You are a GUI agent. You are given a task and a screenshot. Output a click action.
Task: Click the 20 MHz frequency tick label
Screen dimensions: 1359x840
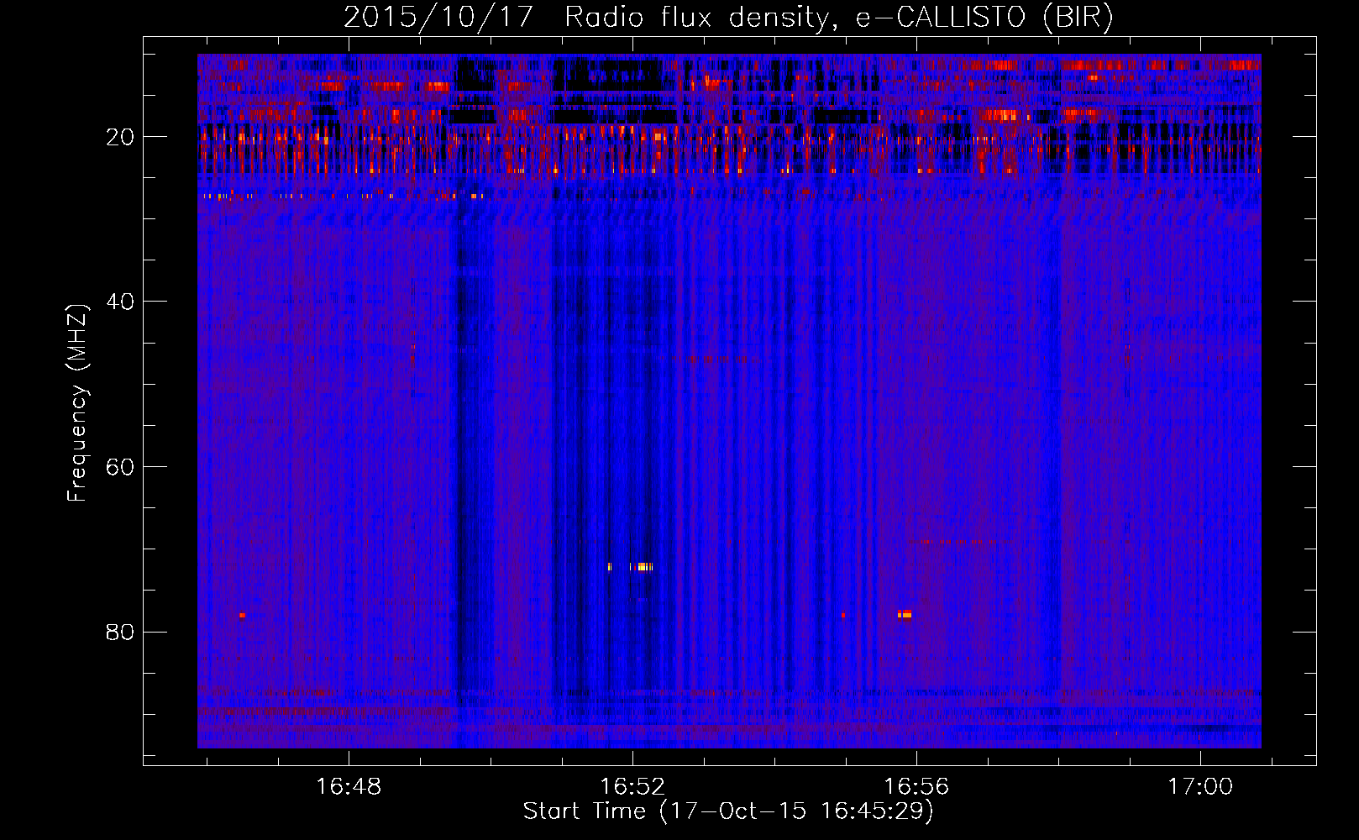click(x=120, y=137)
